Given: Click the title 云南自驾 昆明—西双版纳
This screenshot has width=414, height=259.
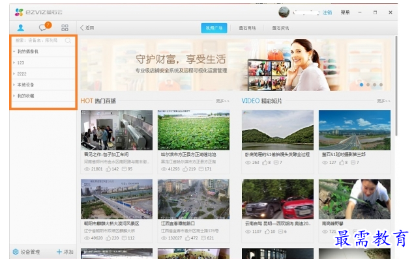Looking at the screenshot, I should click(x=278, y=223).
